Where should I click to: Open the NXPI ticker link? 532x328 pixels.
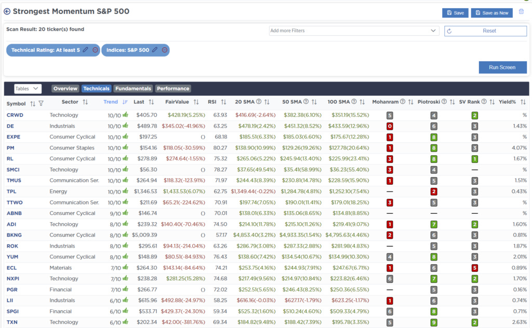[x=13, y=279]
